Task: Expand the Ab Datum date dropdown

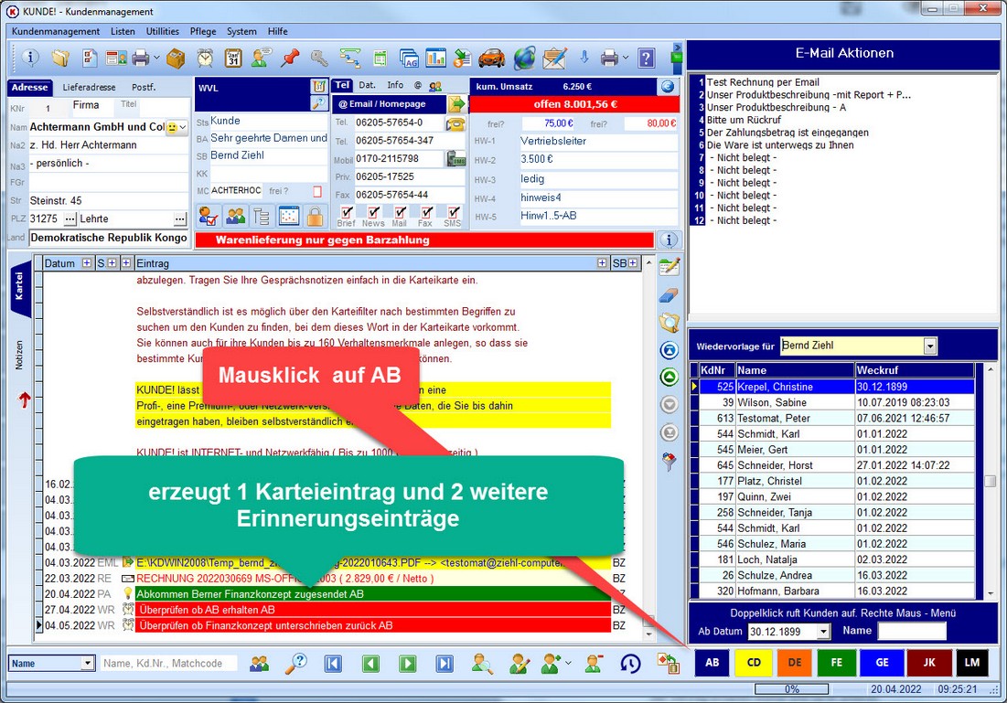Action: [x=823, y=632]
